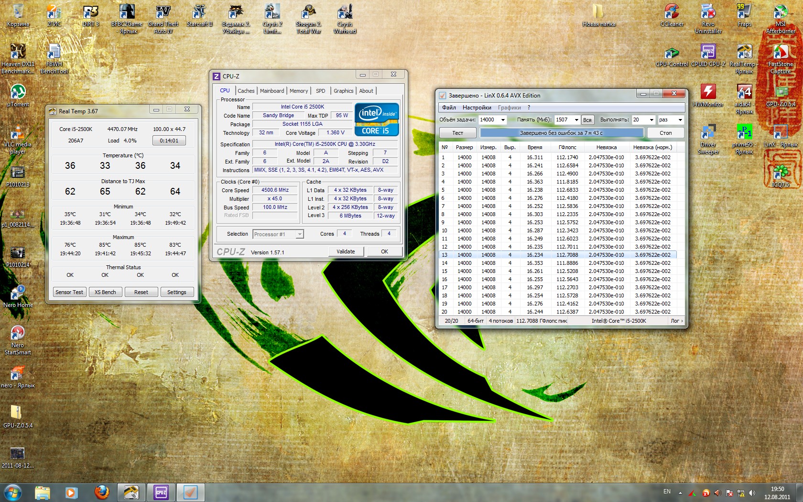Click the Validate button in CPU-Z
This screenshot has width=803, height=502.
pyautogui.click(x=346, y=251)
